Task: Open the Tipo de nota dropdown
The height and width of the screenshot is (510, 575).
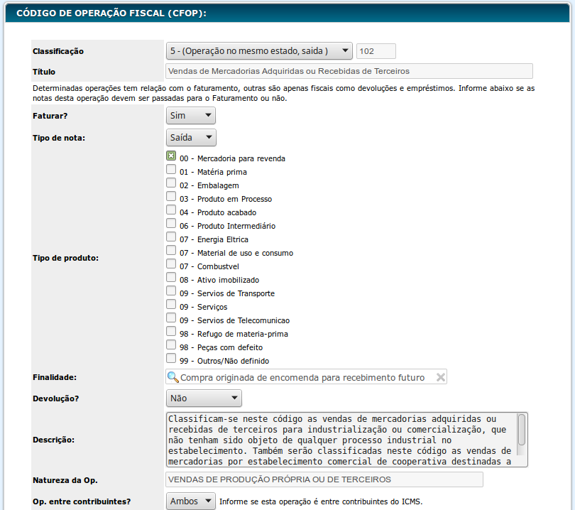Action: click(x=191, y=137)
